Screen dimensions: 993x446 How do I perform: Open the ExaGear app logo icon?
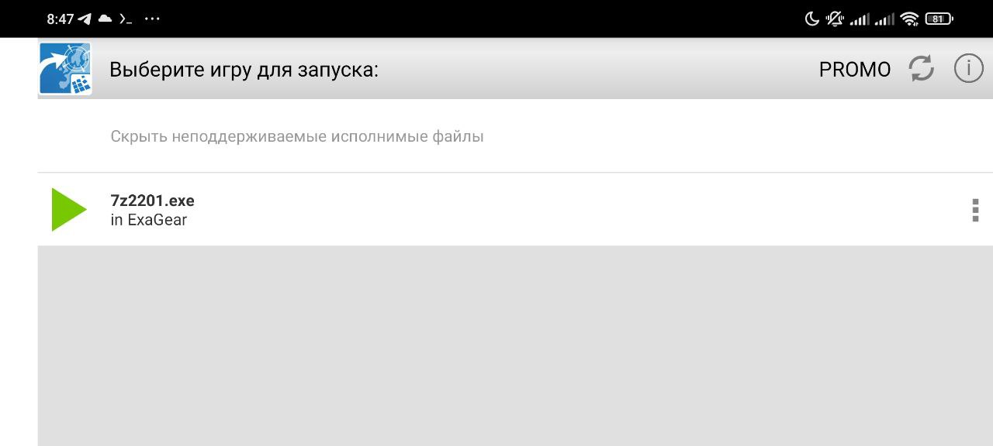pos(65,69)
